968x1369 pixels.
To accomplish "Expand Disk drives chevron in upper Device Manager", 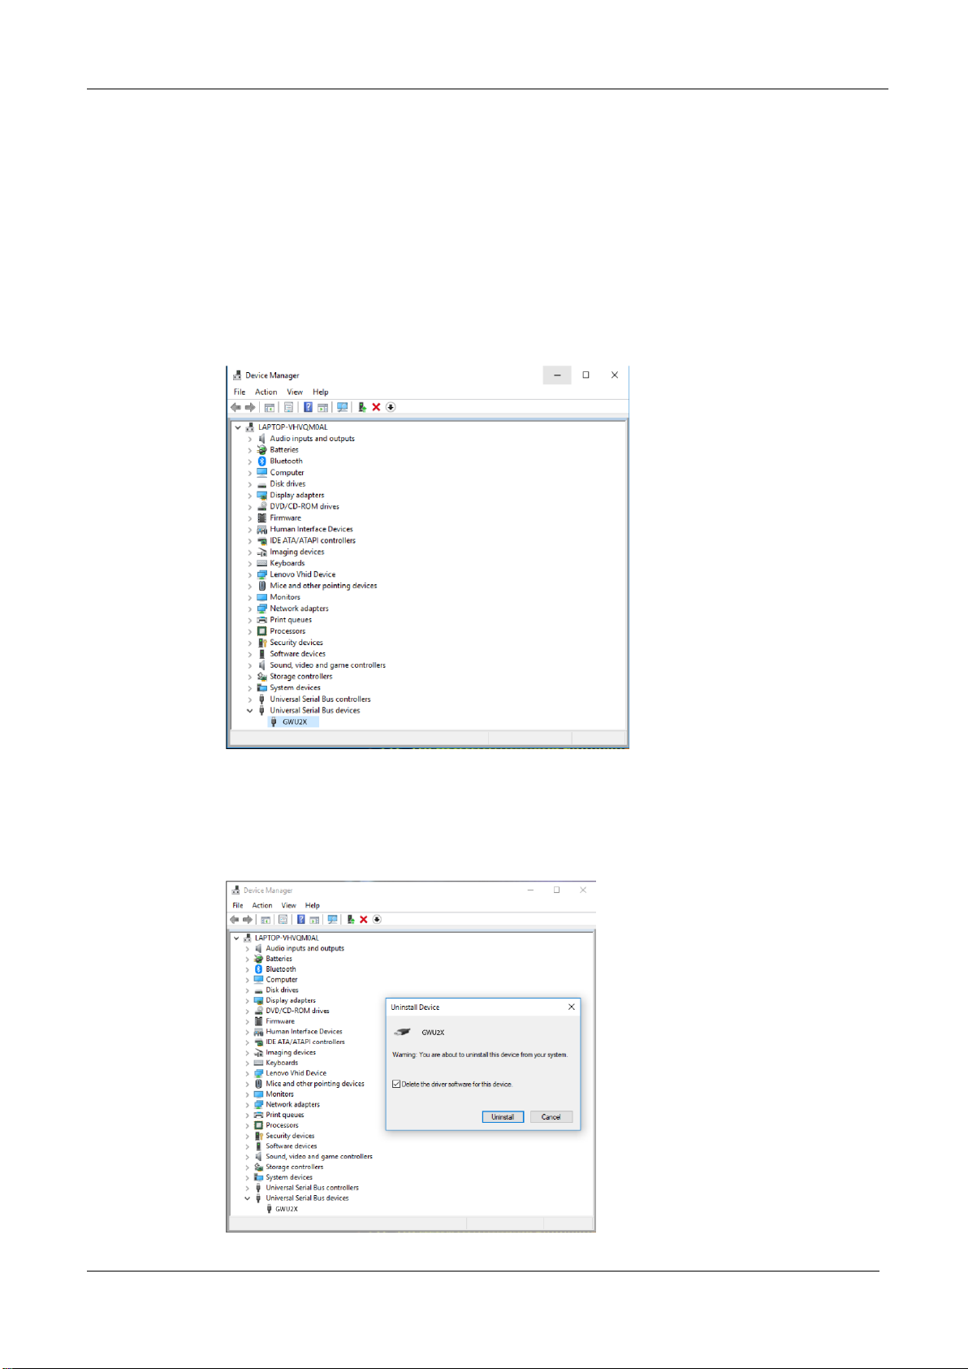I will point(250,484).
